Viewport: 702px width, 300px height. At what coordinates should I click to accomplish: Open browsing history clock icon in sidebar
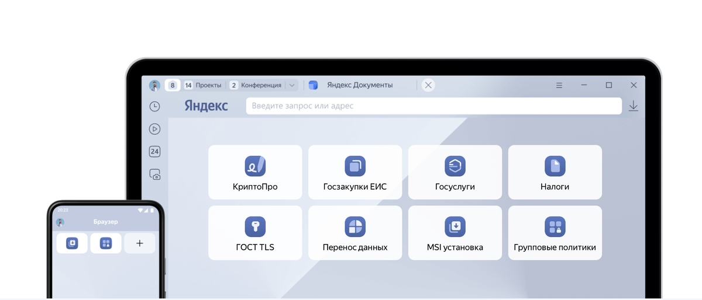pyautogui.click(x=154, y=106)
